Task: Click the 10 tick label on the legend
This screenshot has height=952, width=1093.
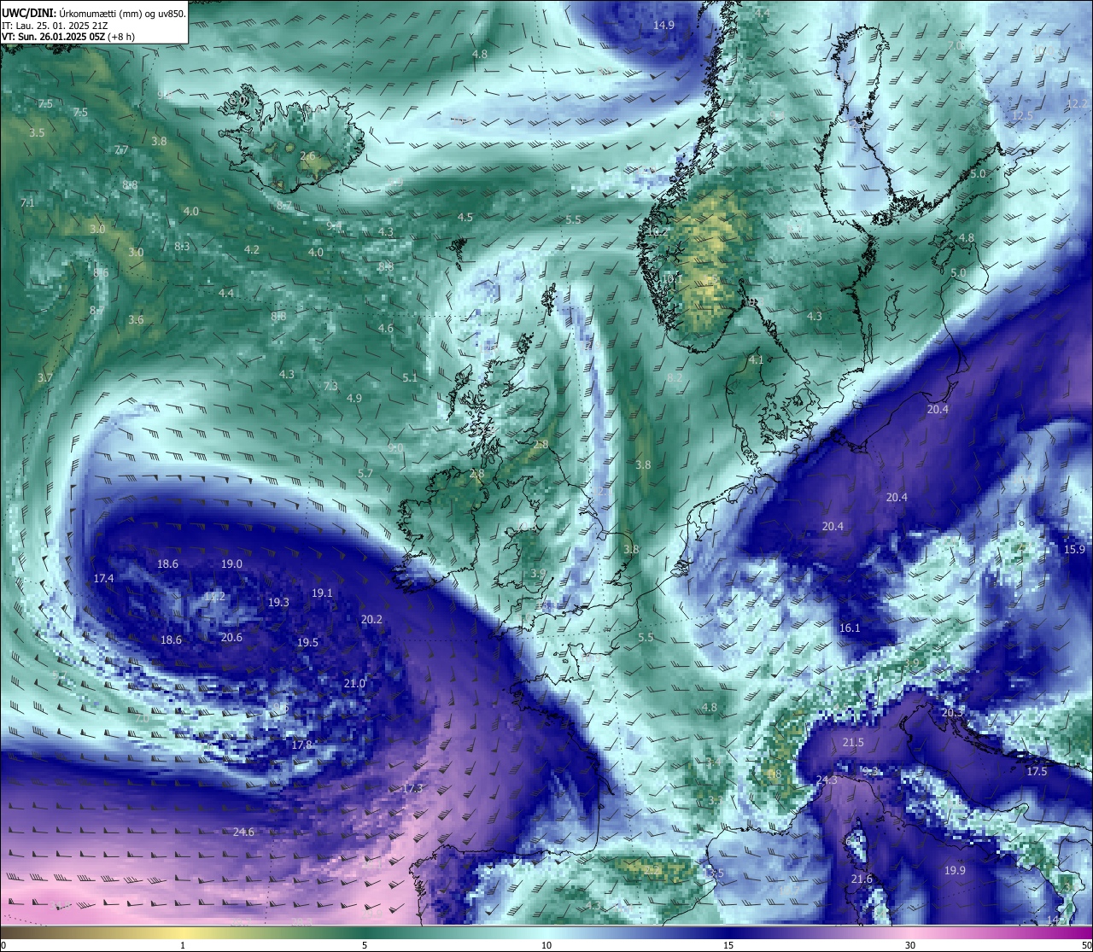Action: click(546, 945)
